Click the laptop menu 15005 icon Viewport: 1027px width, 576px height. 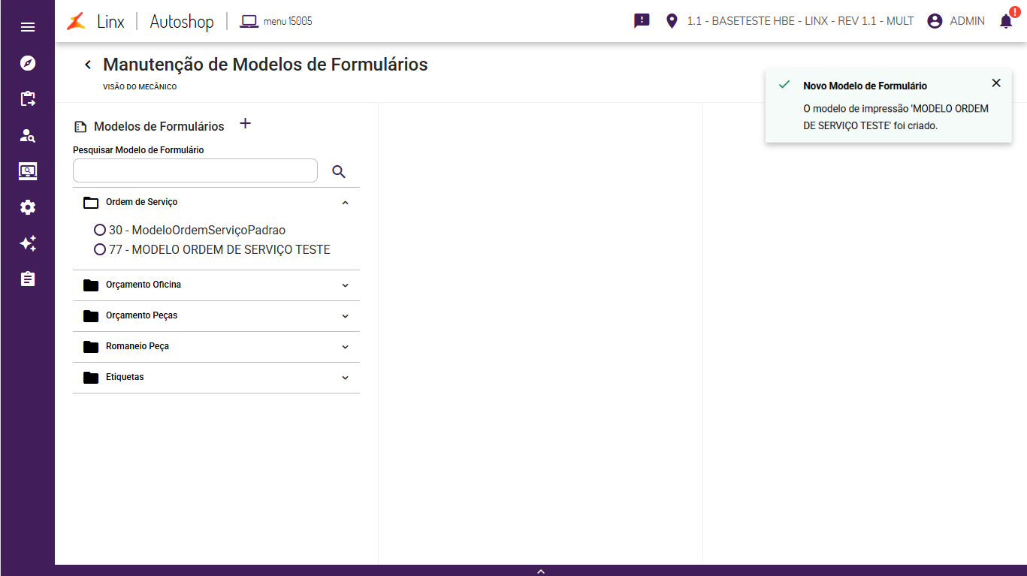click(249, 21)
